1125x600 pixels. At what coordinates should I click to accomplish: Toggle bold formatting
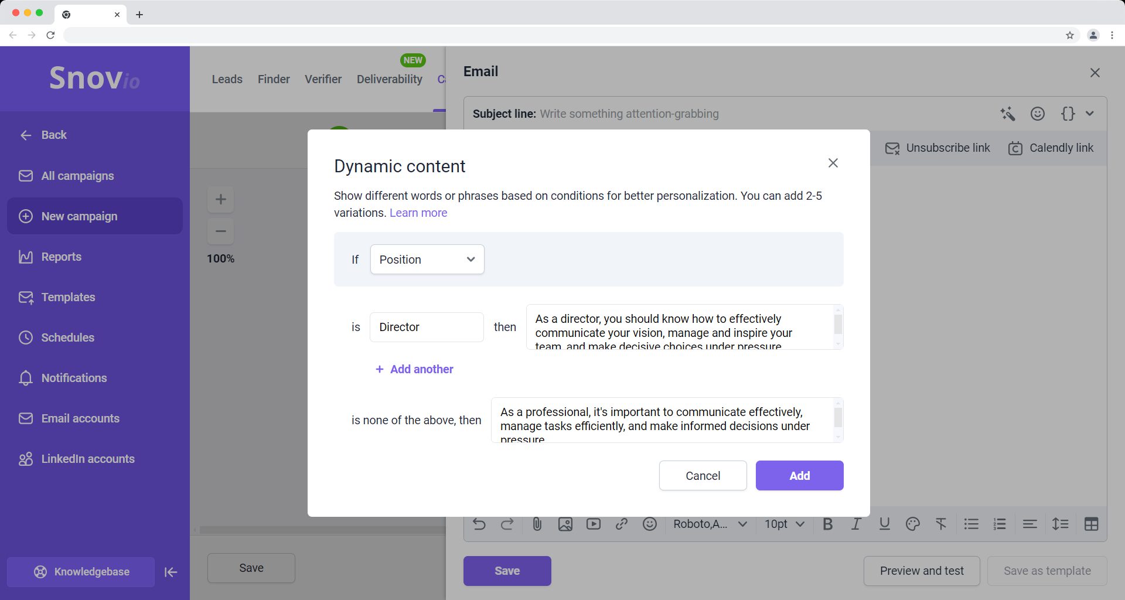point(827,524)
